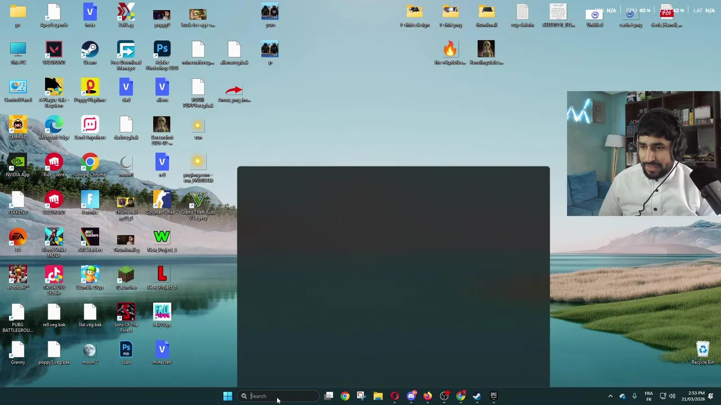721x405 pixels.
Task: Open Discord from taskbar
Action: pyautogui.click(x=411, y=396)
